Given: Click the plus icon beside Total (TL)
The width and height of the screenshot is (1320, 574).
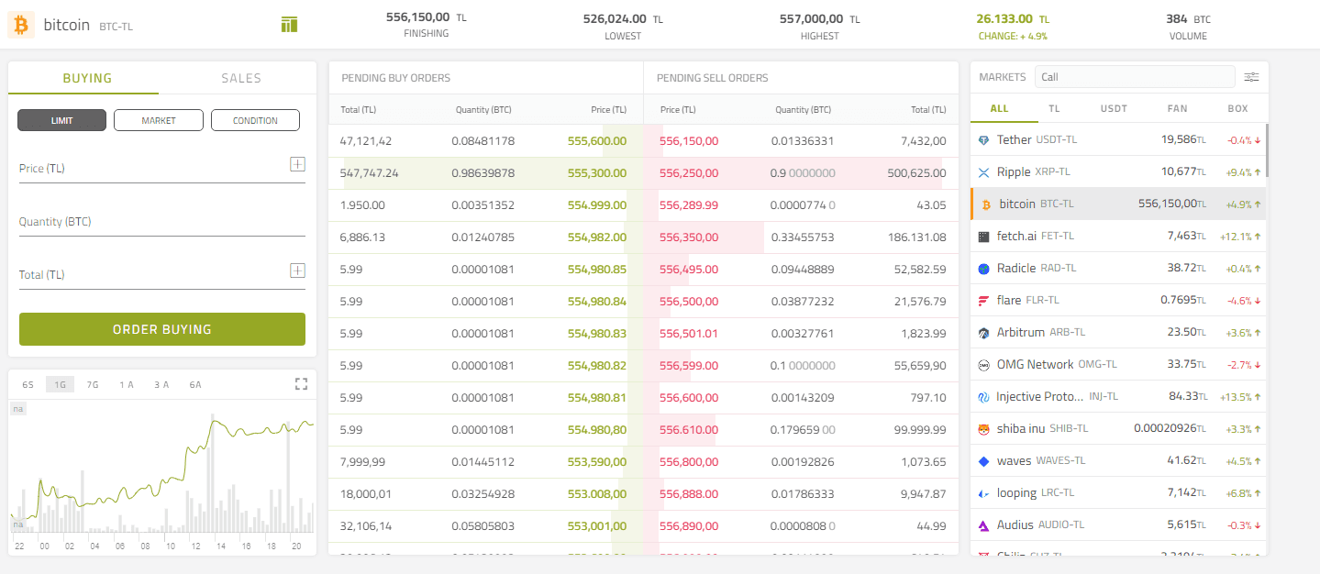Looking at the screenshot, I should point(297,270).
